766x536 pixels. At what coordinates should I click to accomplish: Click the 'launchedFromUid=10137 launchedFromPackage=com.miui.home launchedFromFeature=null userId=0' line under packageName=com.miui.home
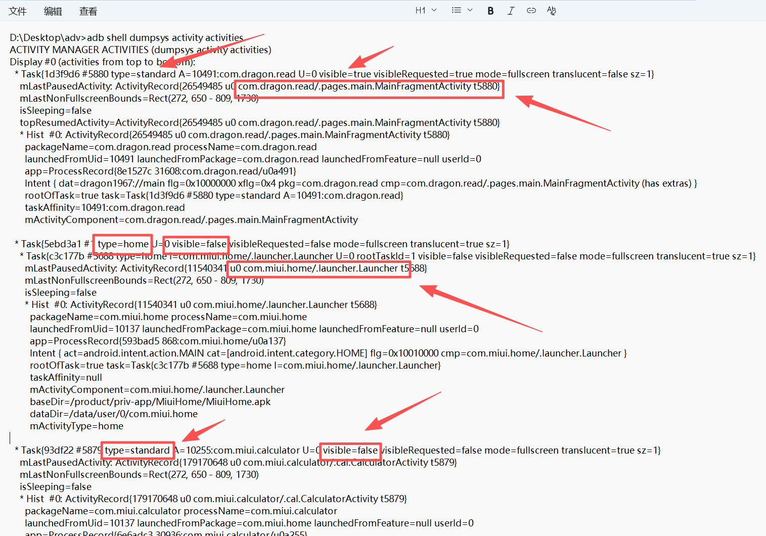point(254,329)
